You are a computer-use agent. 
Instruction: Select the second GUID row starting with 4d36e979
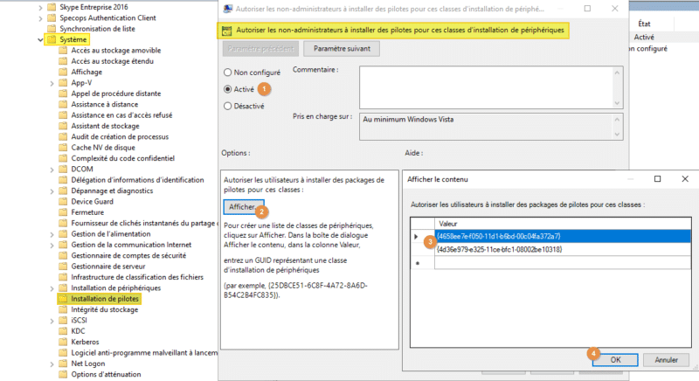(498, 249)
